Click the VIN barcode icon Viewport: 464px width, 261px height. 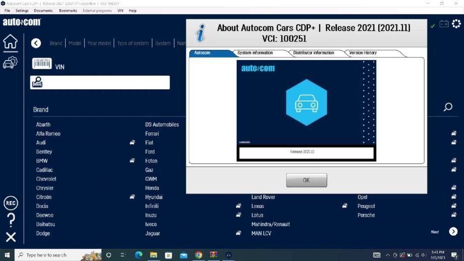[42, 63]
